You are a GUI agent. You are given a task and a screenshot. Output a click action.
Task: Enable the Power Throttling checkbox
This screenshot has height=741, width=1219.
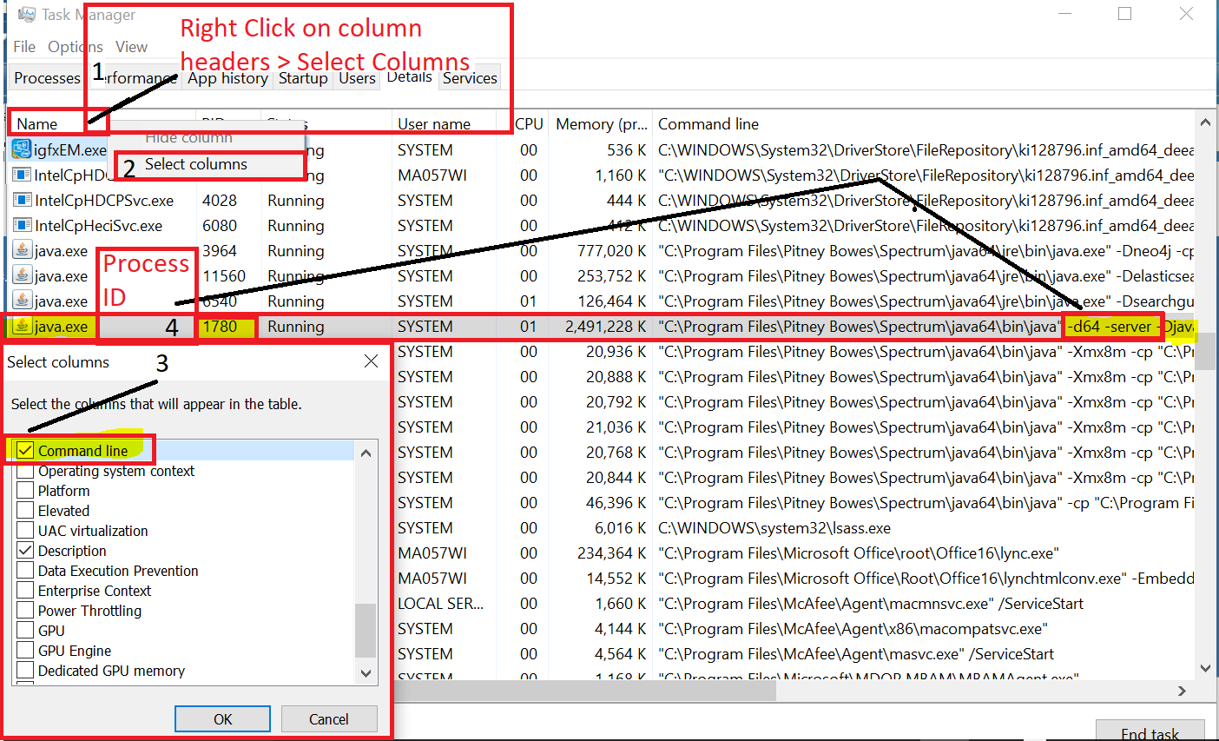point(24,610)
